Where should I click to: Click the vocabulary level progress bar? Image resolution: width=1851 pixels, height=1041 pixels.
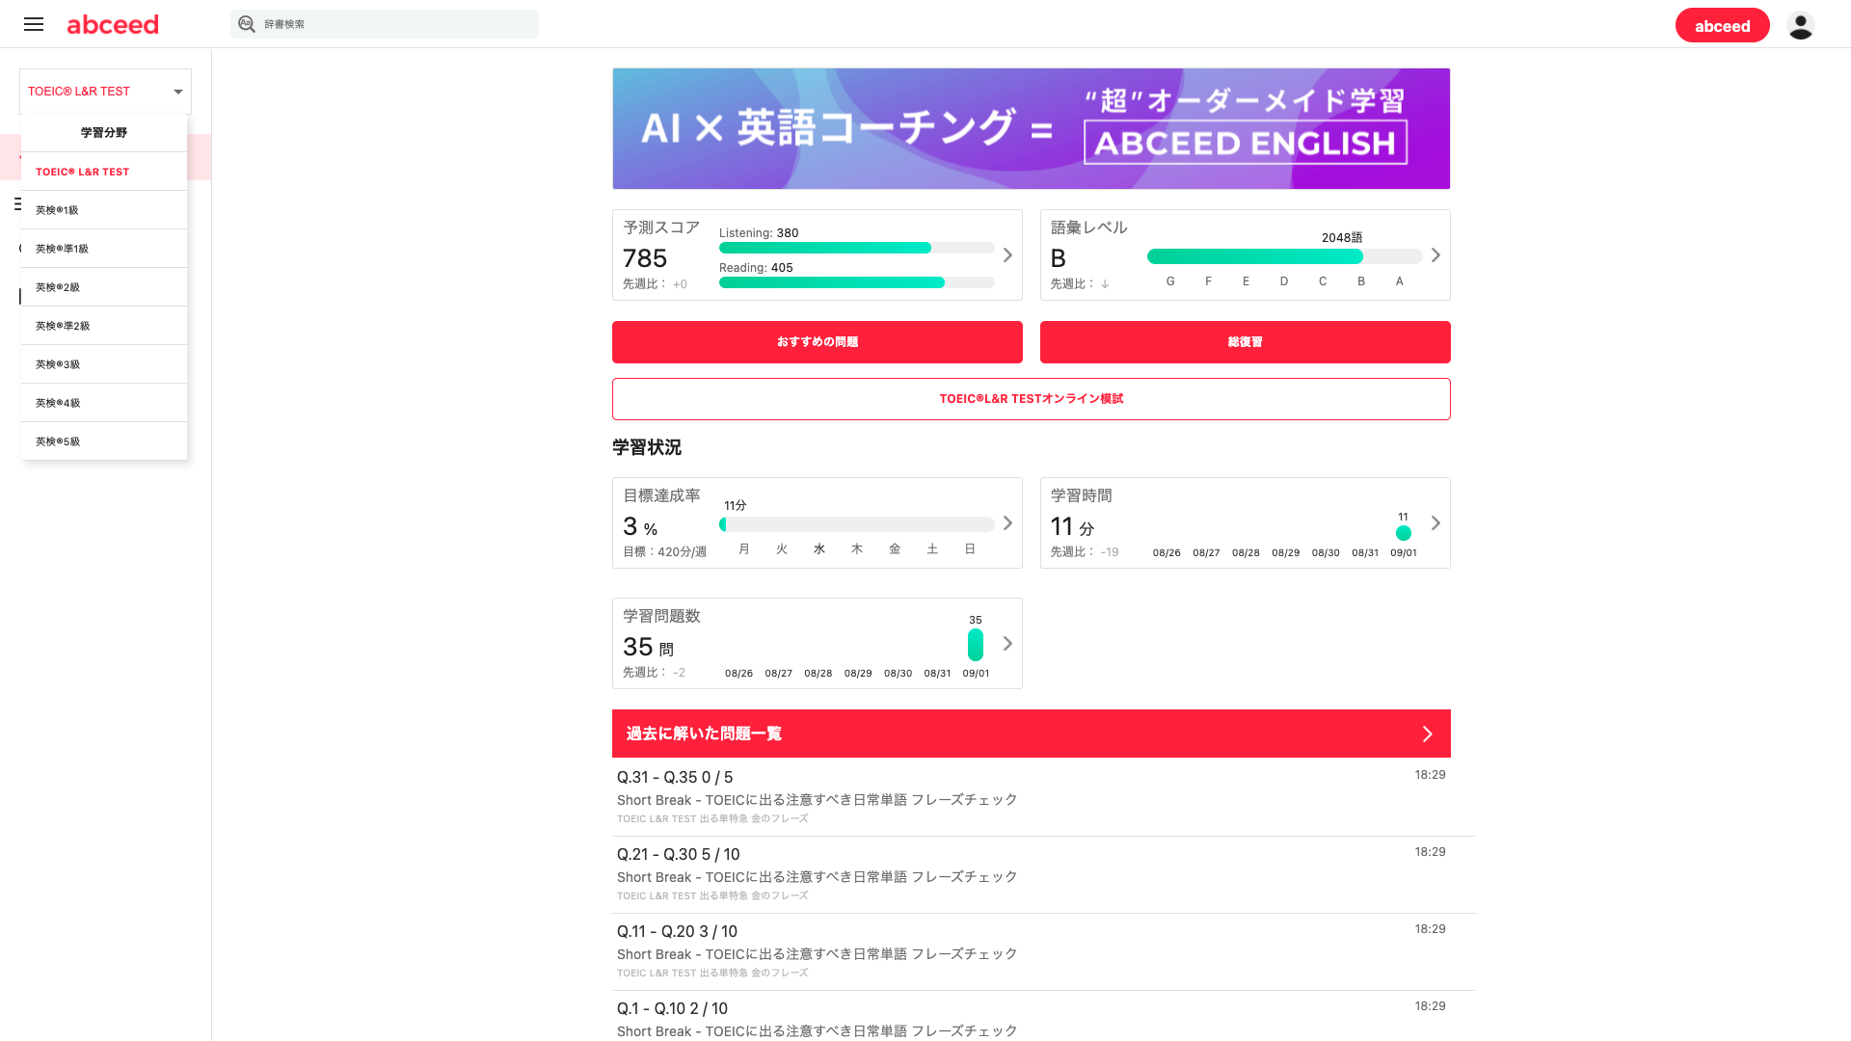[x=1284, y=256]
